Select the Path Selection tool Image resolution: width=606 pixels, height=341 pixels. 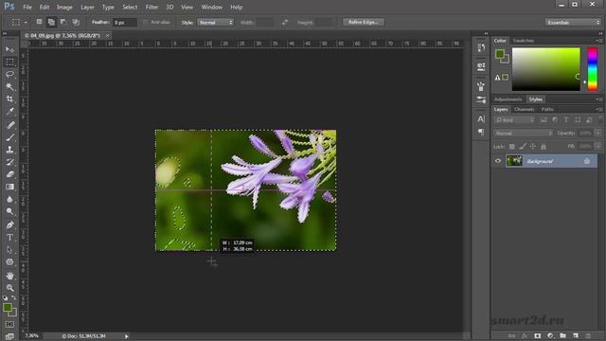click(x=10, y=249)
